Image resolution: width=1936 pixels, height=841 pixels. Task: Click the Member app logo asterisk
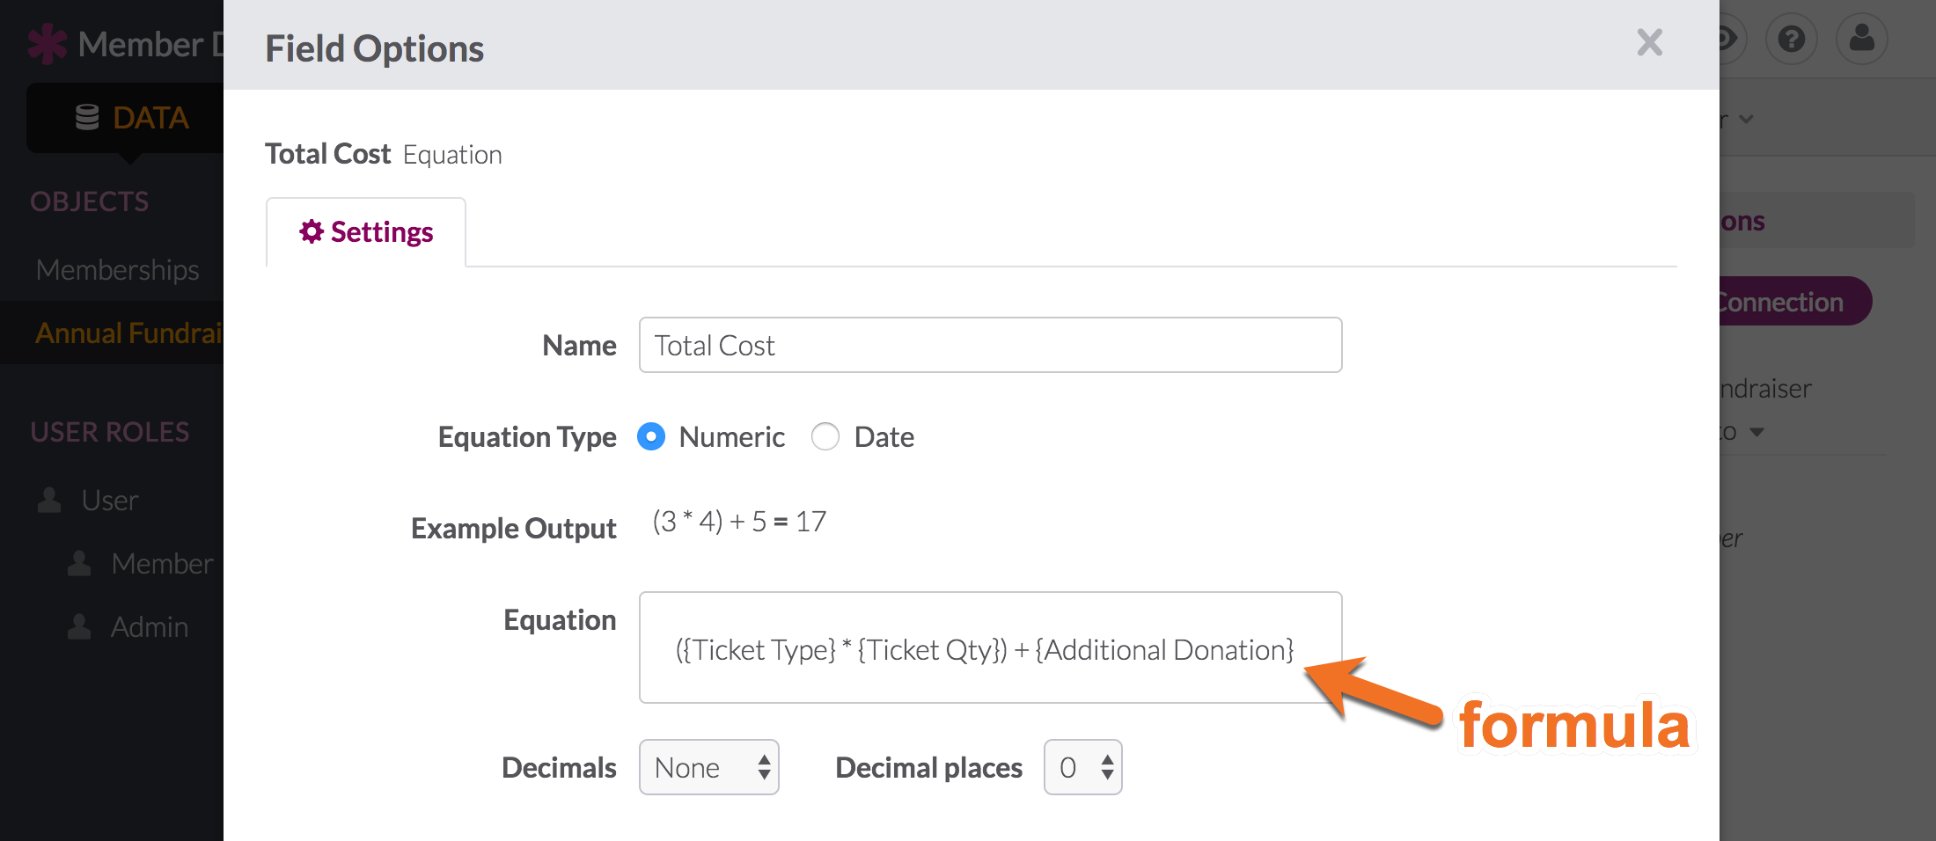47,44
